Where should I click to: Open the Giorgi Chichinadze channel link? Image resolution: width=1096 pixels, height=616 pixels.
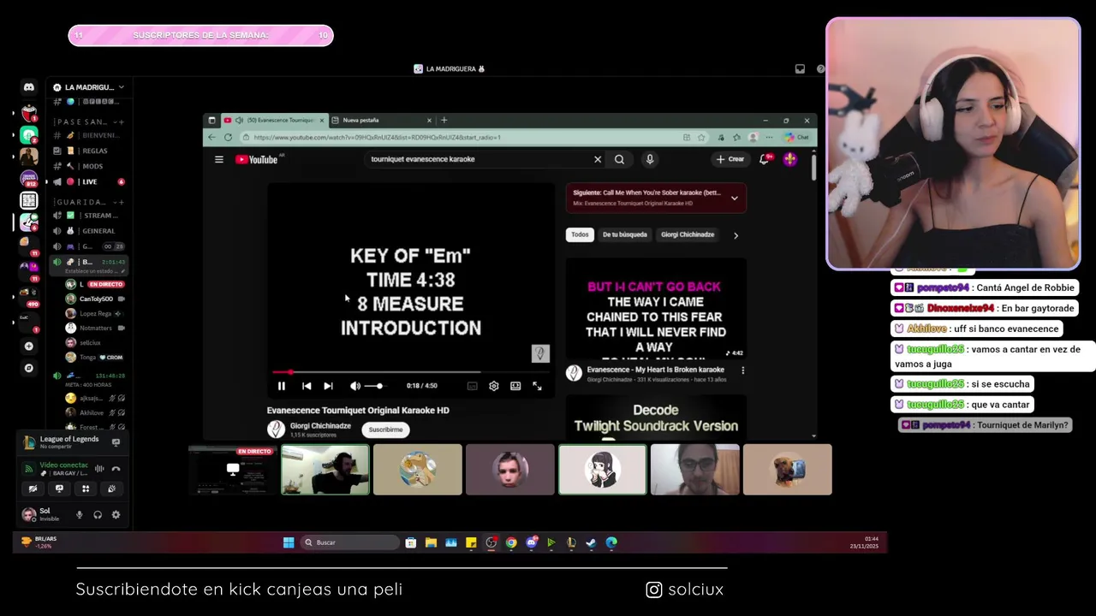(x=320, y=426)
